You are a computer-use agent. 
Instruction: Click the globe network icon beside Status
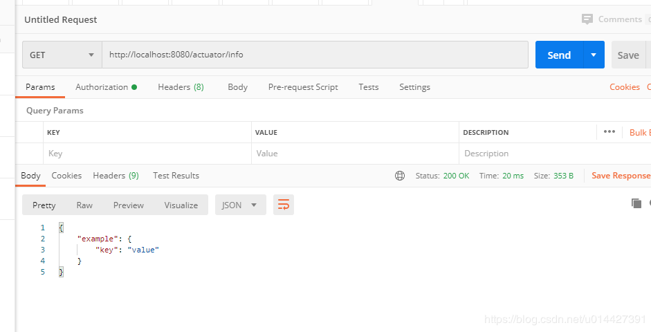[x=400, y=176]
